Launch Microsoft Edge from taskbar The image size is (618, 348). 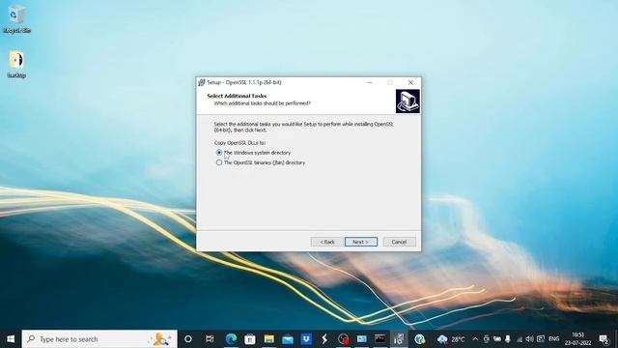[231, 339]
